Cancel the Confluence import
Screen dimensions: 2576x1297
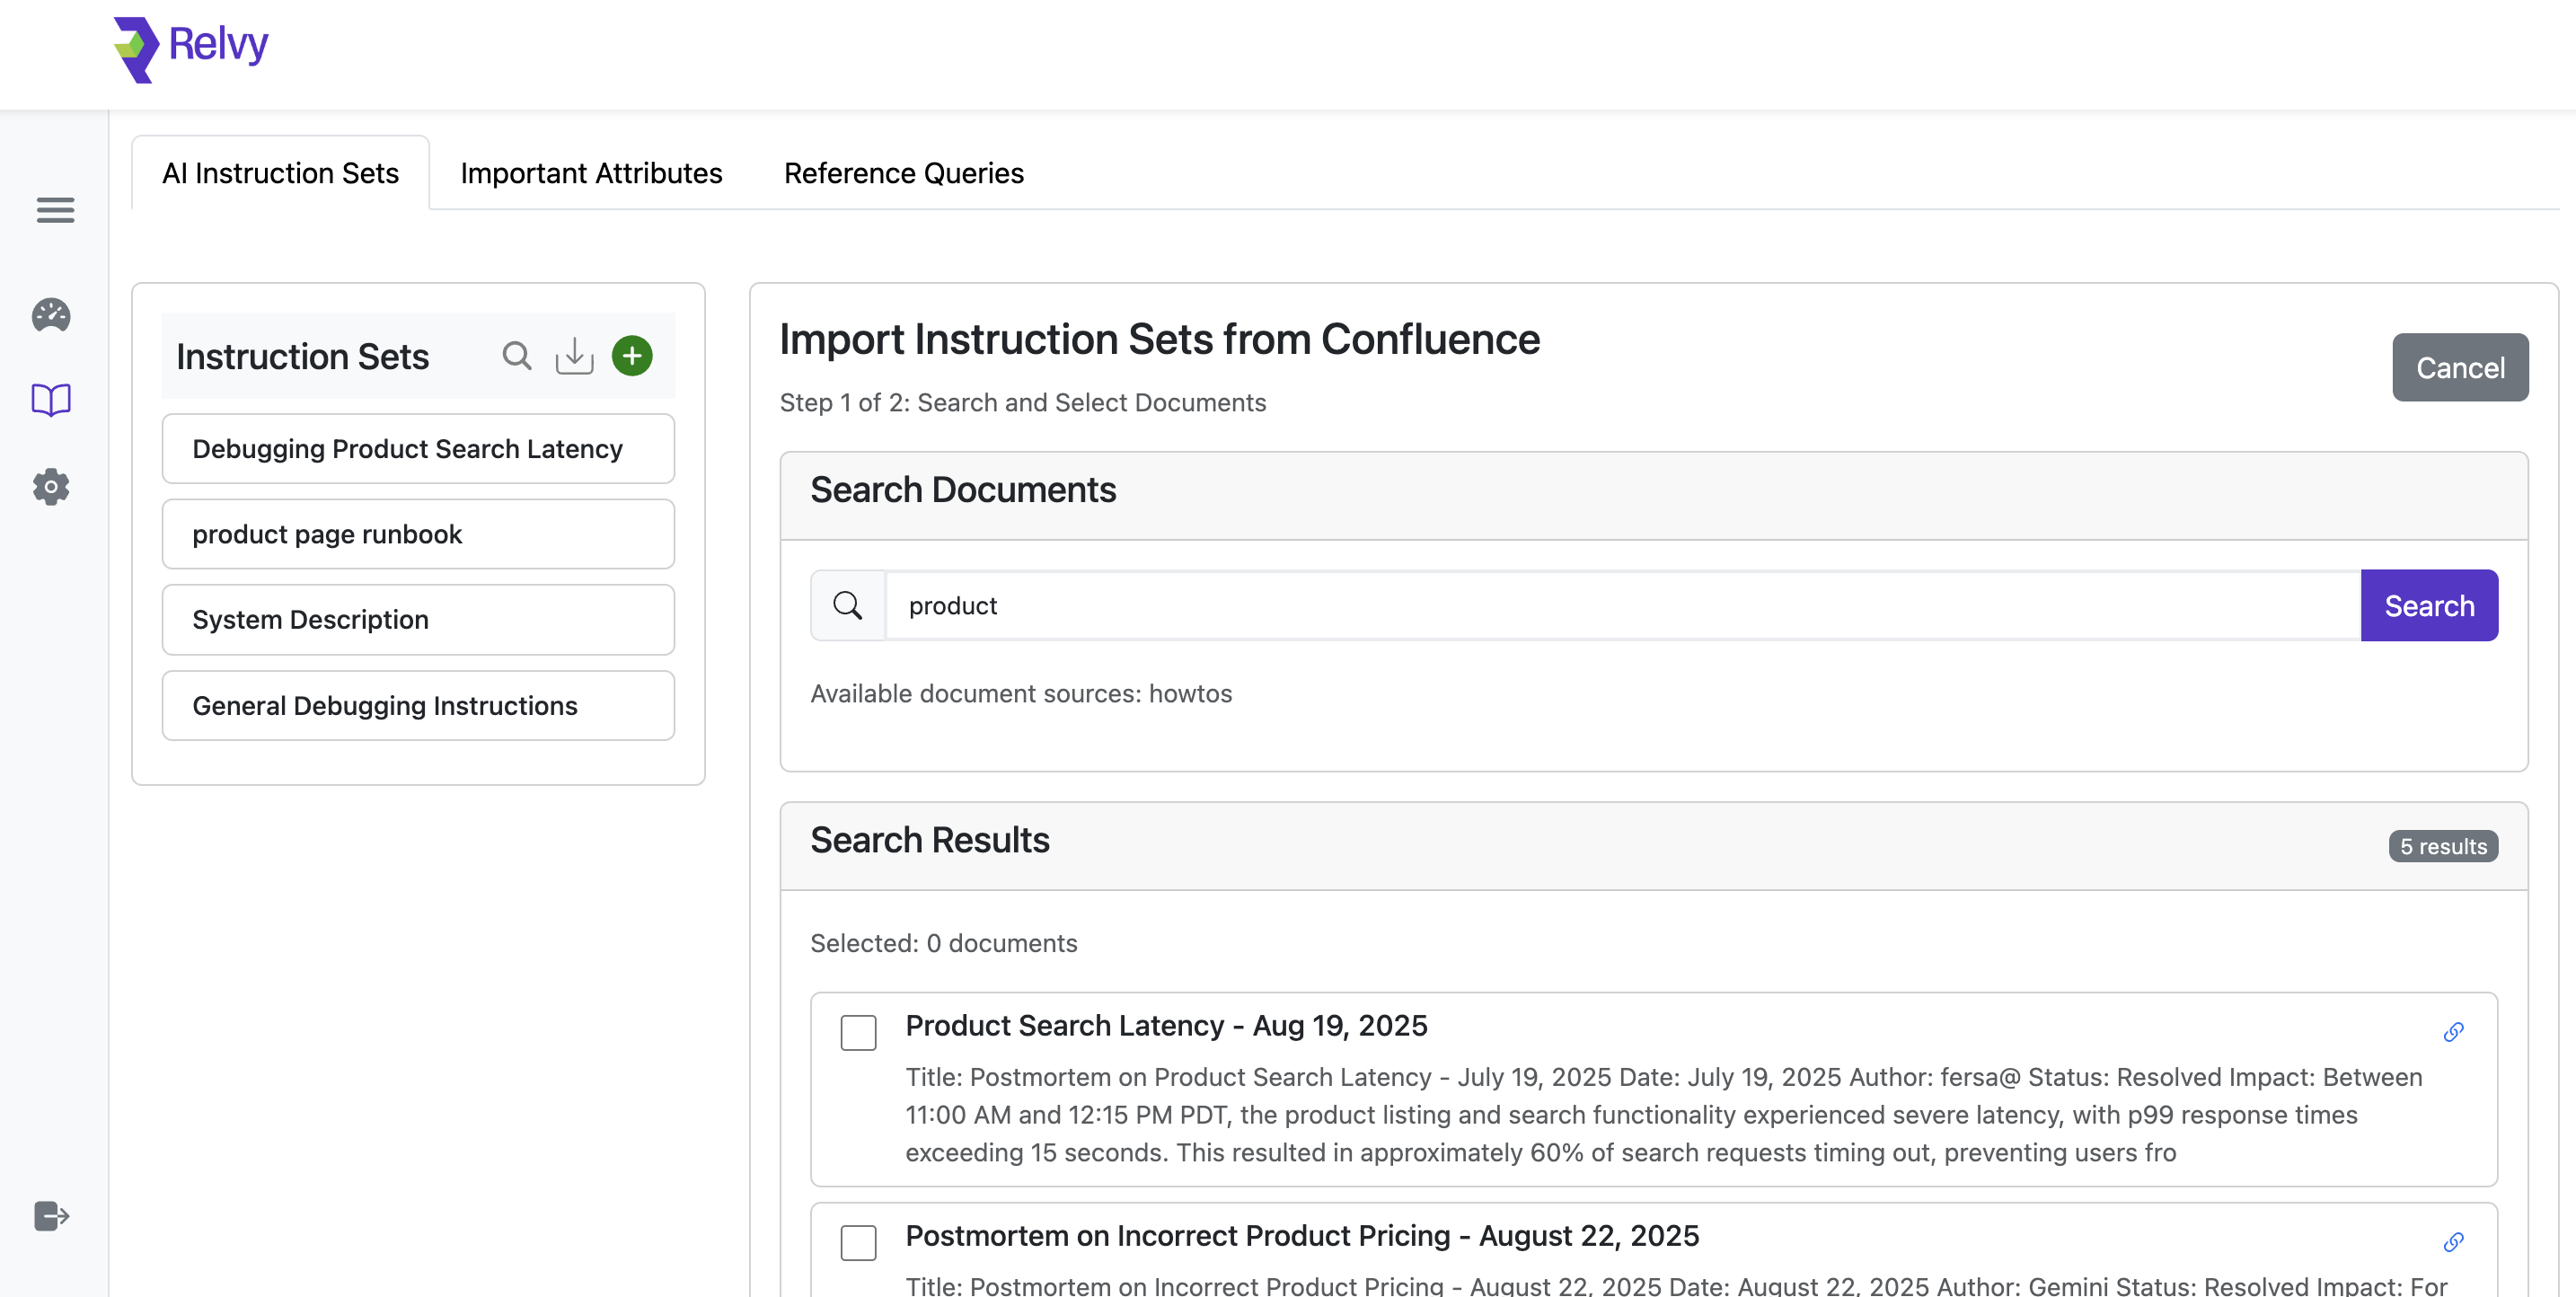[2459, 368]
